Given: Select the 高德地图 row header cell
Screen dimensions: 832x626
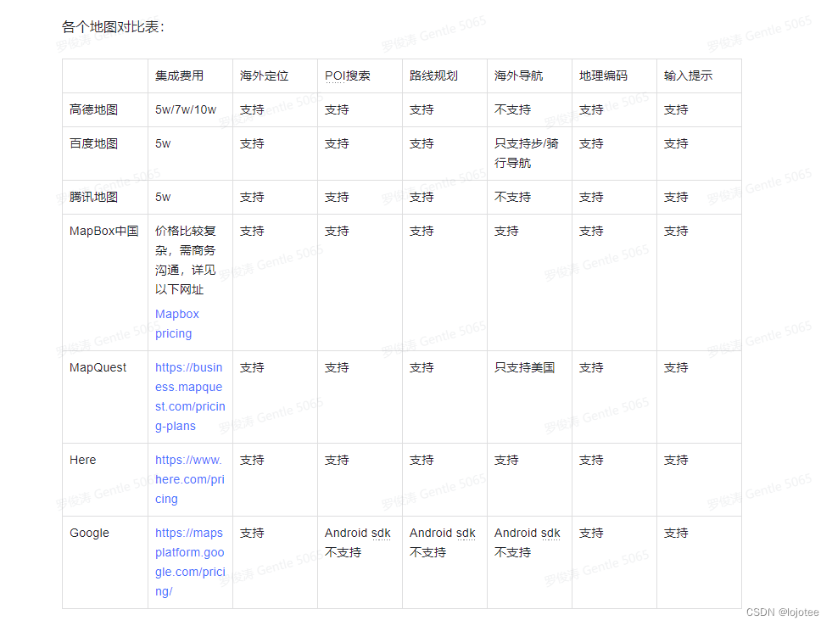Looking at the screenshot, I should (92, 109).
